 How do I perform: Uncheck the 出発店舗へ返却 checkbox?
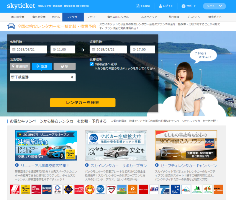(x=92, y=64)
